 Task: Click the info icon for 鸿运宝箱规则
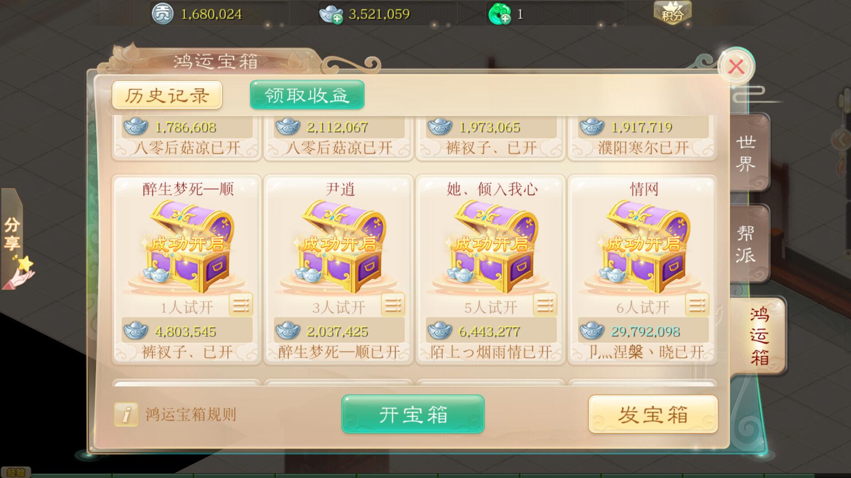click(126, 415)
